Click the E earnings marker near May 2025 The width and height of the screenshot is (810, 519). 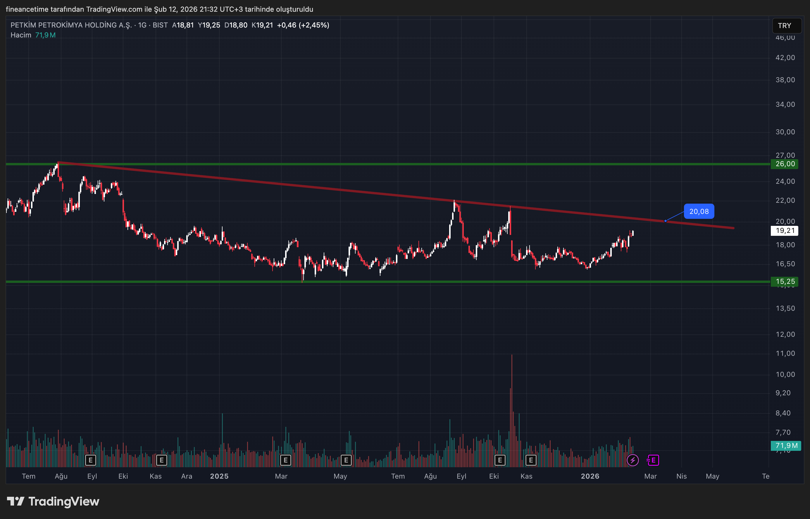[x=346, y=460]
